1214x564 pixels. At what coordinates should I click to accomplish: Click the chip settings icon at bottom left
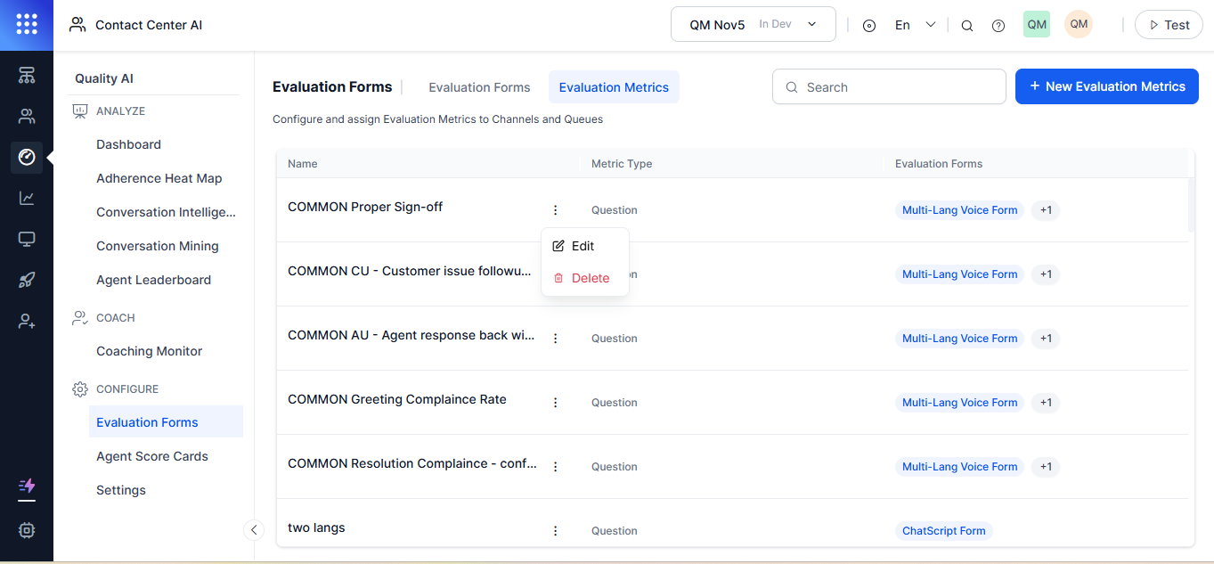27,530
